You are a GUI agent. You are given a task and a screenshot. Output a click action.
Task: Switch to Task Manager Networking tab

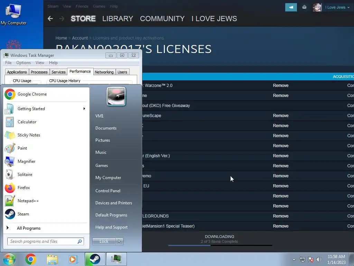(x=104, y=72)
